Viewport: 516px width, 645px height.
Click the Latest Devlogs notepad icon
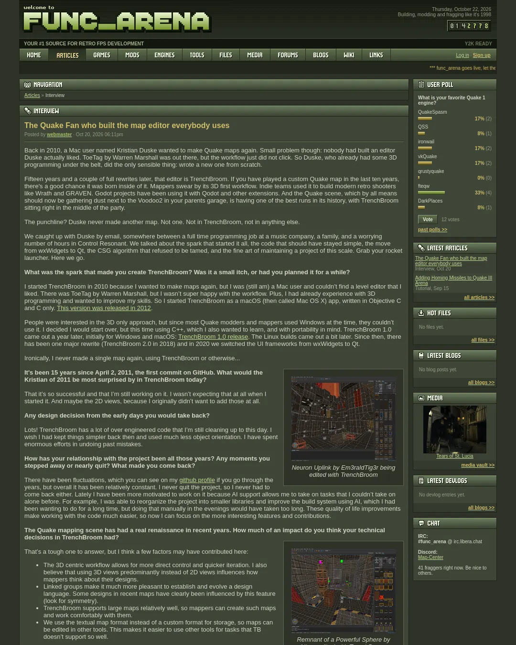[x=421, y=481]
